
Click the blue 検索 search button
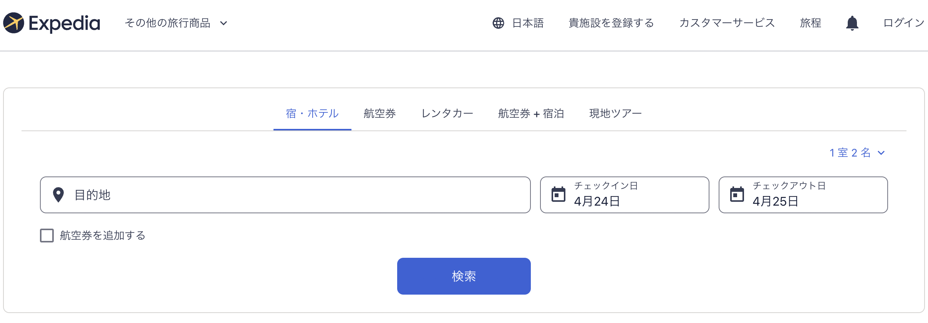tap(464, 276)
